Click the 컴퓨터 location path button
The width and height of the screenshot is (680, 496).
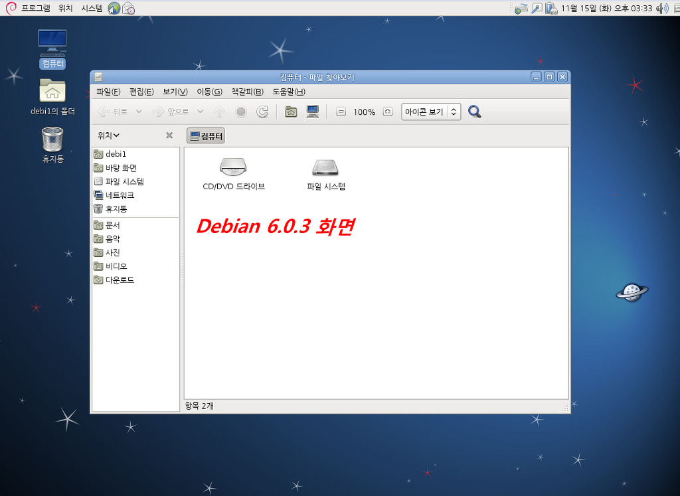coord(206,136)
